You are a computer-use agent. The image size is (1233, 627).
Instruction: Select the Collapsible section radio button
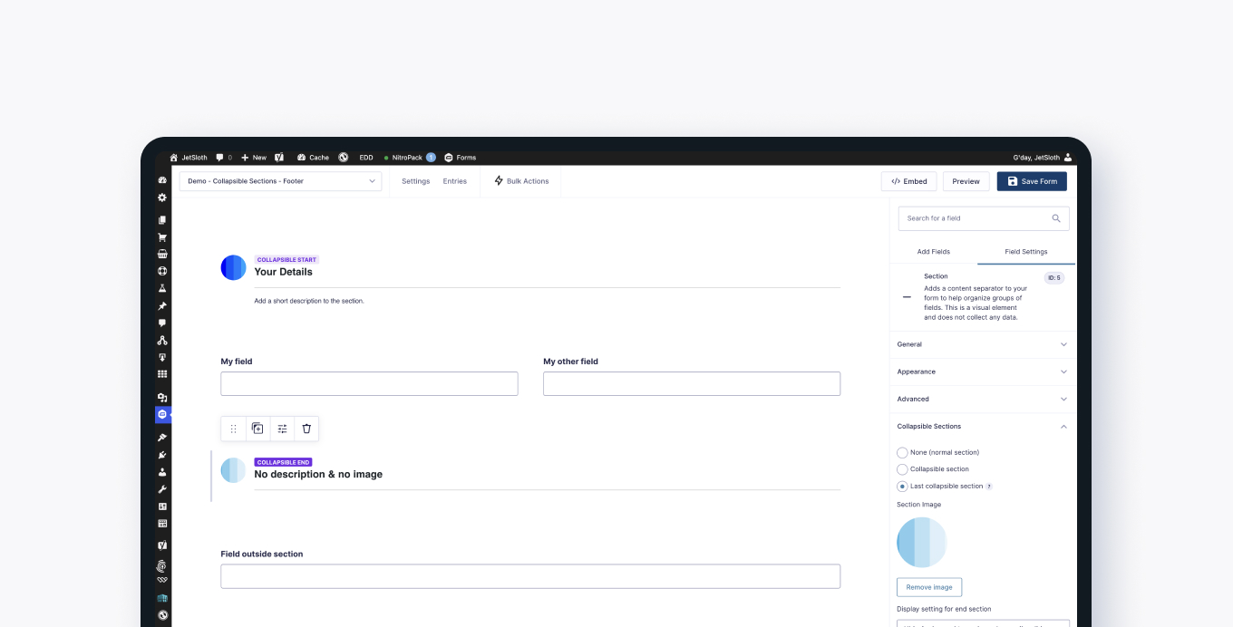click(902, 469)
